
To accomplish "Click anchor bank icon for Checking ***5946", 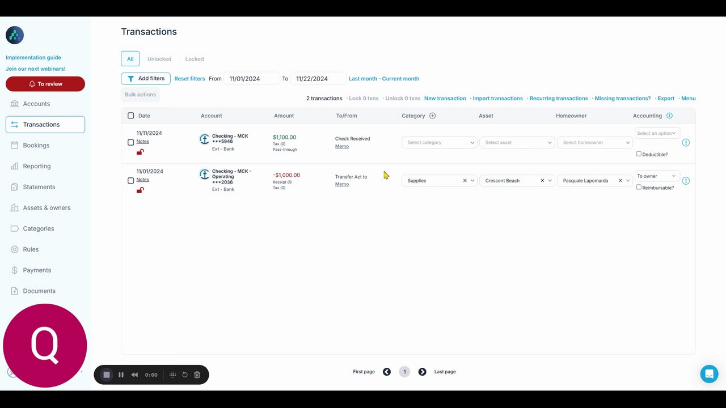I will (x=205, y=139).
